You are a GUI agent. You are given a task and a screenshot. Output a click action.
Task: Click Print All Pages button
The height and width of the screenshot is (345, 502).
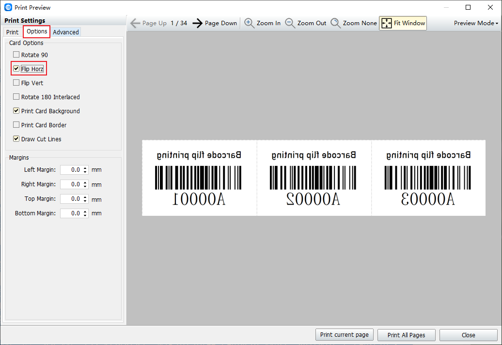coord(406,335)
